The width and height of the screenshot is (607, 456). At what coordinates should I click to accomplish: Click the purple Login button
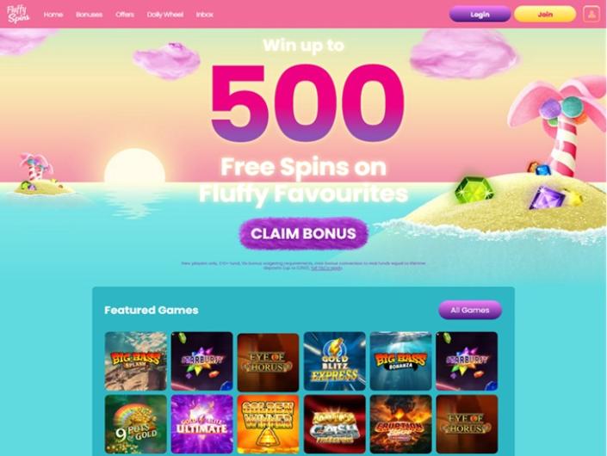[x=480, y=15]
